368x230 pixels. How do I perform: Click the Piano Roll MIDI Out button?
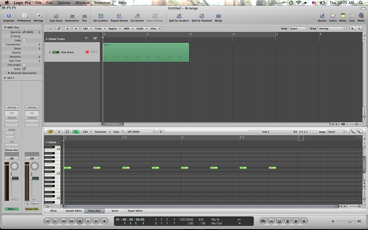[76, 132]
